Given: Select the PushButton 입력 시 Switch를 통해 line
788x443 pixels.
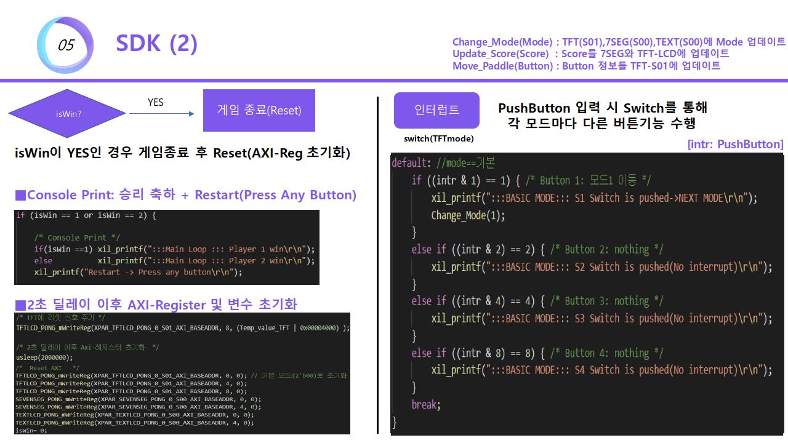Looking at the screenshot, I should [602, 108].
